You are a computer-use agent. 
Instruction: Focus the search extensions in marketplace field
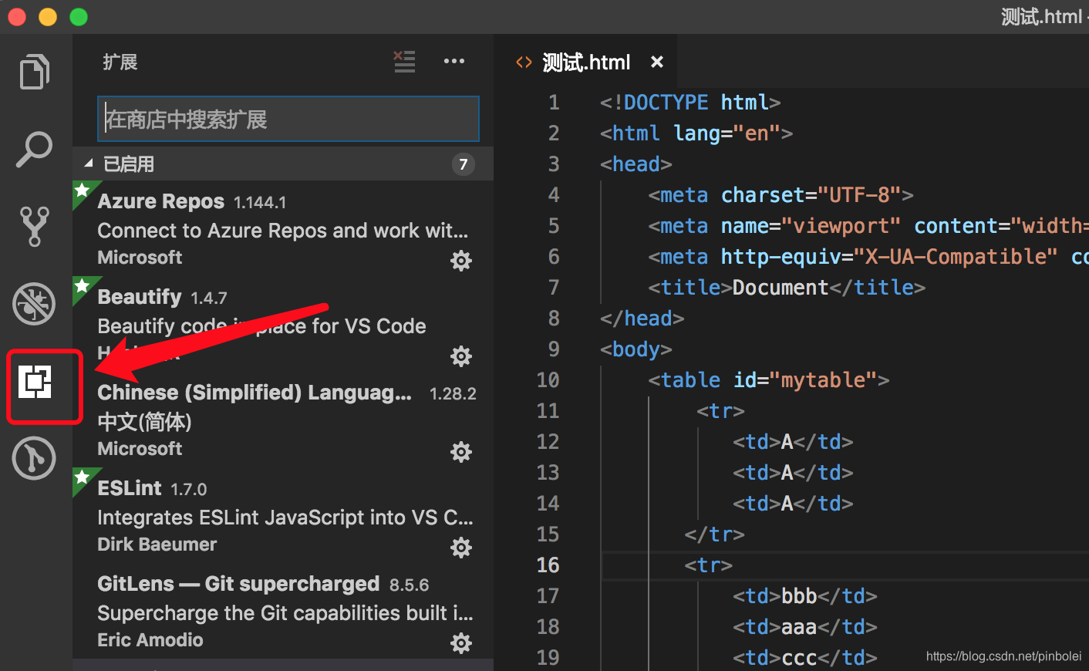point(288,119)
